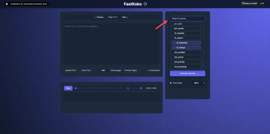Click the audio seek progress slider
Image resolution: width=270 pixels, height=134 pixels.
tap(99, 88)
